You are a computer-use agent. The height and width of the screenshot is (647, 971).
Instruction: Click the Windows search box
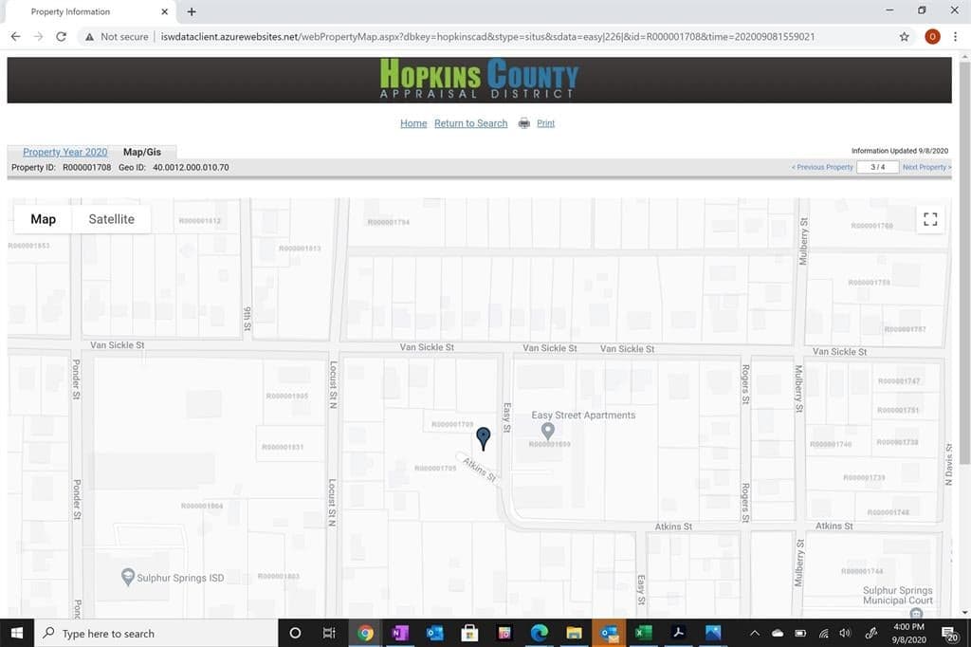156,633
